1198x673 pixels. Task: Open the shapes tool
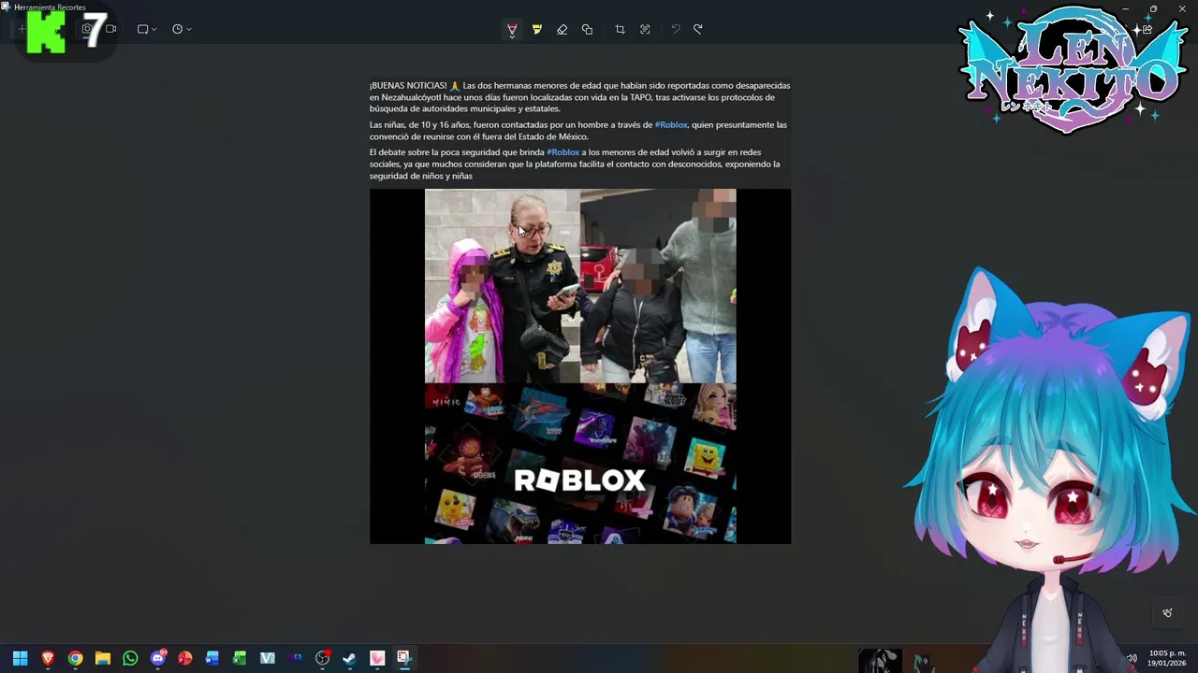point(587,30)
